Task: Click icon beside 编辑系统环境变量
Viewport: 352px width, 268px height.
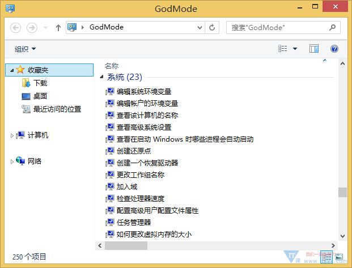Action: tap(110, 91)
